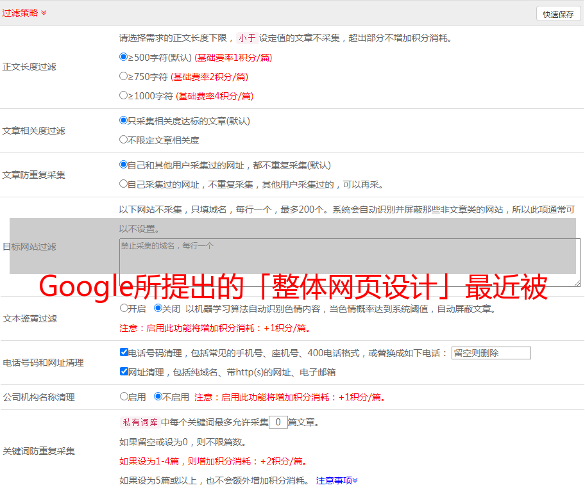The height and width of the screenshot is (492, 585).
Task: Click the article count input showing 0
Action: point(278,422)
